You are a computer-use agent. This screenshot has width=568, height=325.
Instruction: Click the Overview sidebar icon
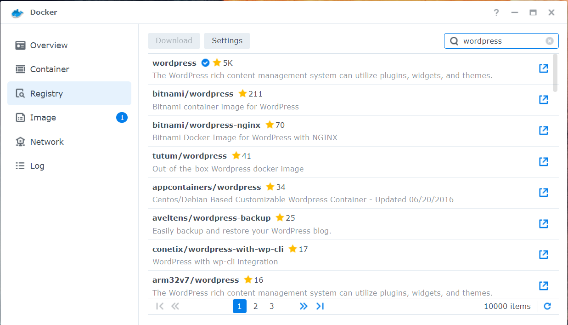[x=20, y=46]
